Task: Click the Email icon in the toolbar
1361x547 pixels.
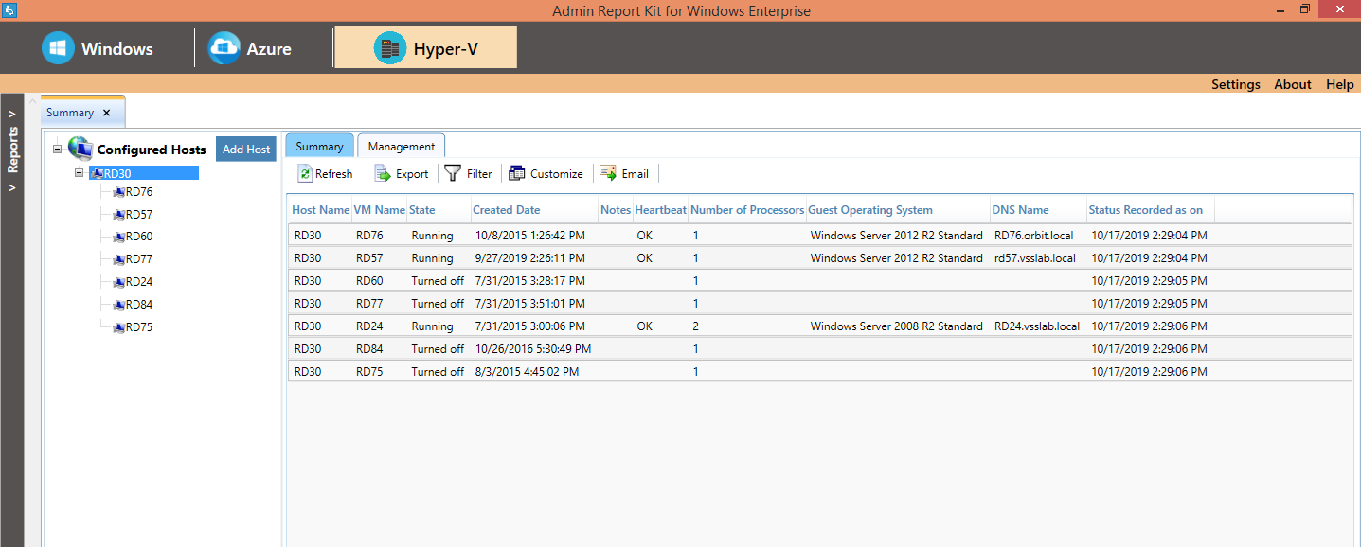Action: (x=608, y=172)
